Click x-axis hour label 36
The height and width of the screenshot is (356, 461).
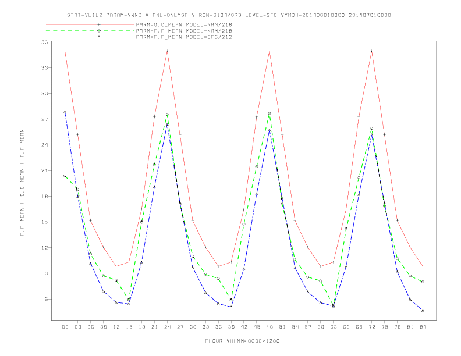coord(218,327)
